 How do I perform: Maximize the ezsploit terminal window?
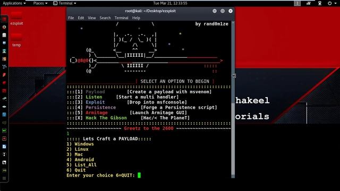223,11
